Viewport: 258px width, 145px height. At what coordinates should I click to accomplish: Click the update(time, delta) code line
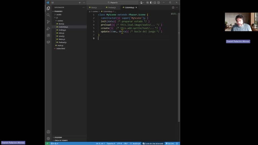point(131,32)
